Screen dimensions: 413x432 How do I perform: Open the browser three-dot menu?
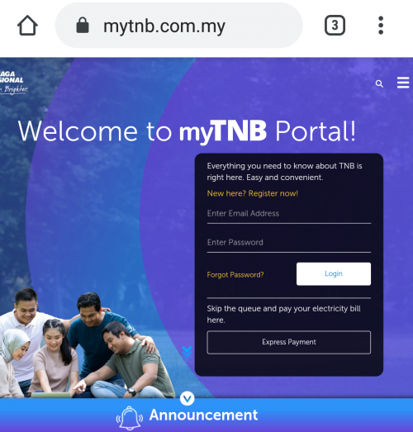click(381, 26)
